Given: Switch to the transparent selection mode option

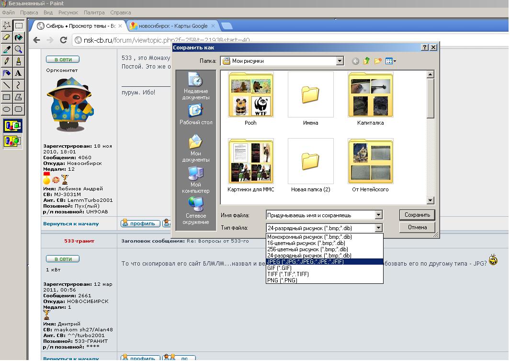Looking at the screenshot, I should 12,141.
